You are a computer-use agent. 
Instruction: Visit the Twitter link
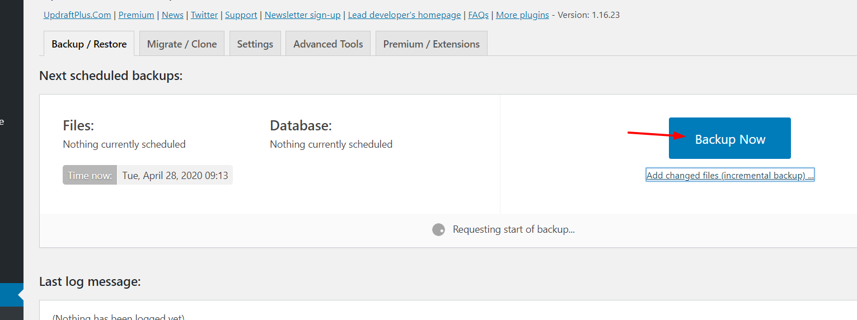[204, 15]
